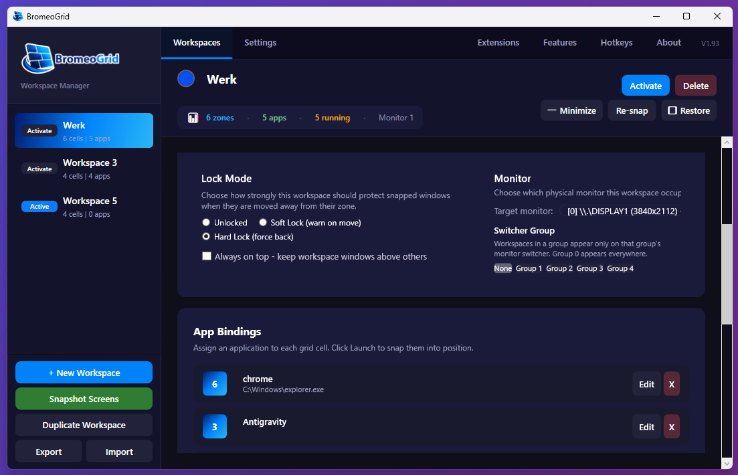
Task: Click the bar-chart zones icon in stats bar
Action: [193, 117]
